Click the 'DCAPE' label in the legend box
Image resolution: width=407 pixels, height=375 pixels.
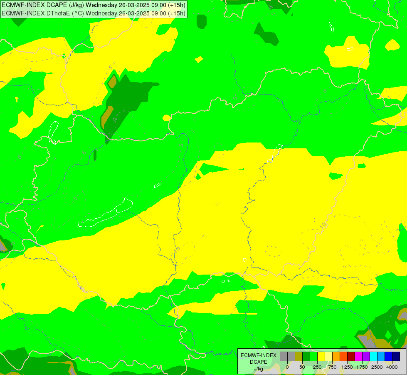pos(259,362)
